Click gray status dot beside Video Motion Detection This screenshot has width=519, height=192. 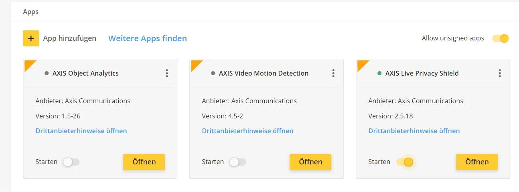click(213, 73)
